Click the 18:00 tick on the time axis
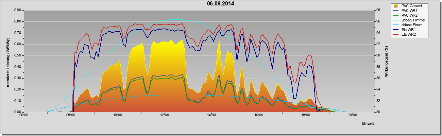This screenshot has height=136, width=442. tap(305, 115)
